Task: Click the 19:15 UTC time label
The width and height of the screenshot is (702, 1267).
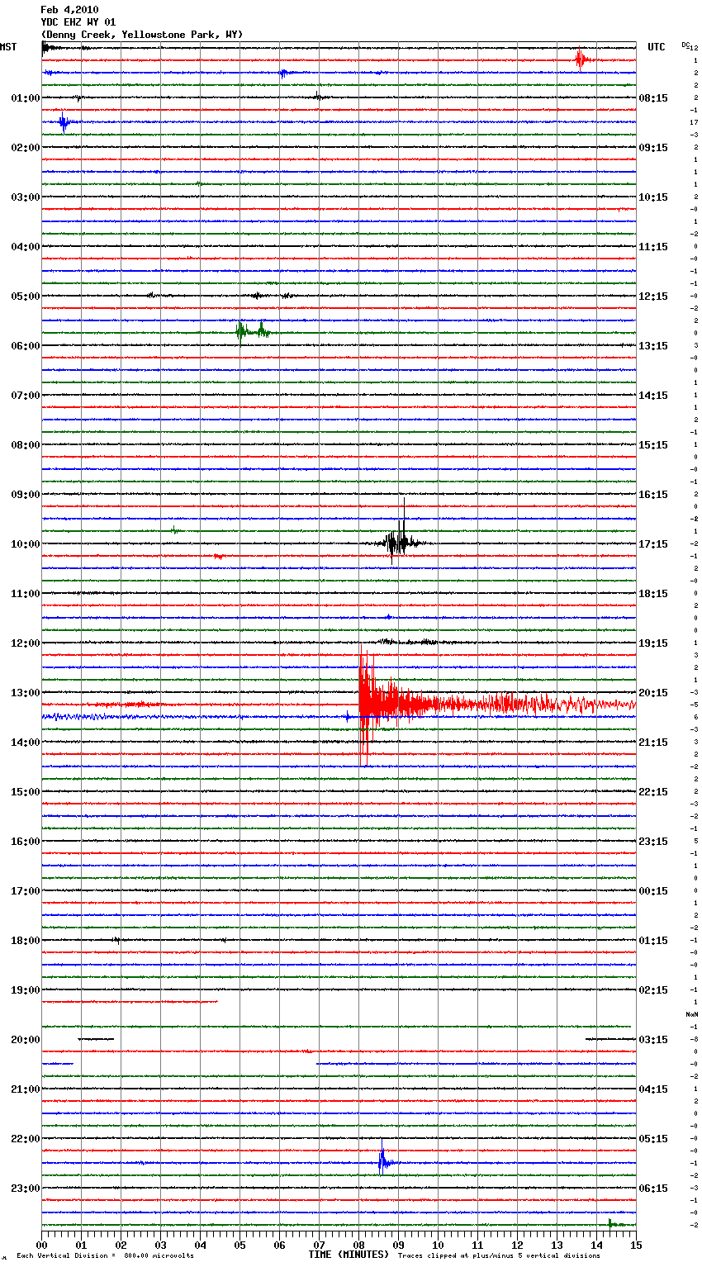Action: [x=653, y=643]
